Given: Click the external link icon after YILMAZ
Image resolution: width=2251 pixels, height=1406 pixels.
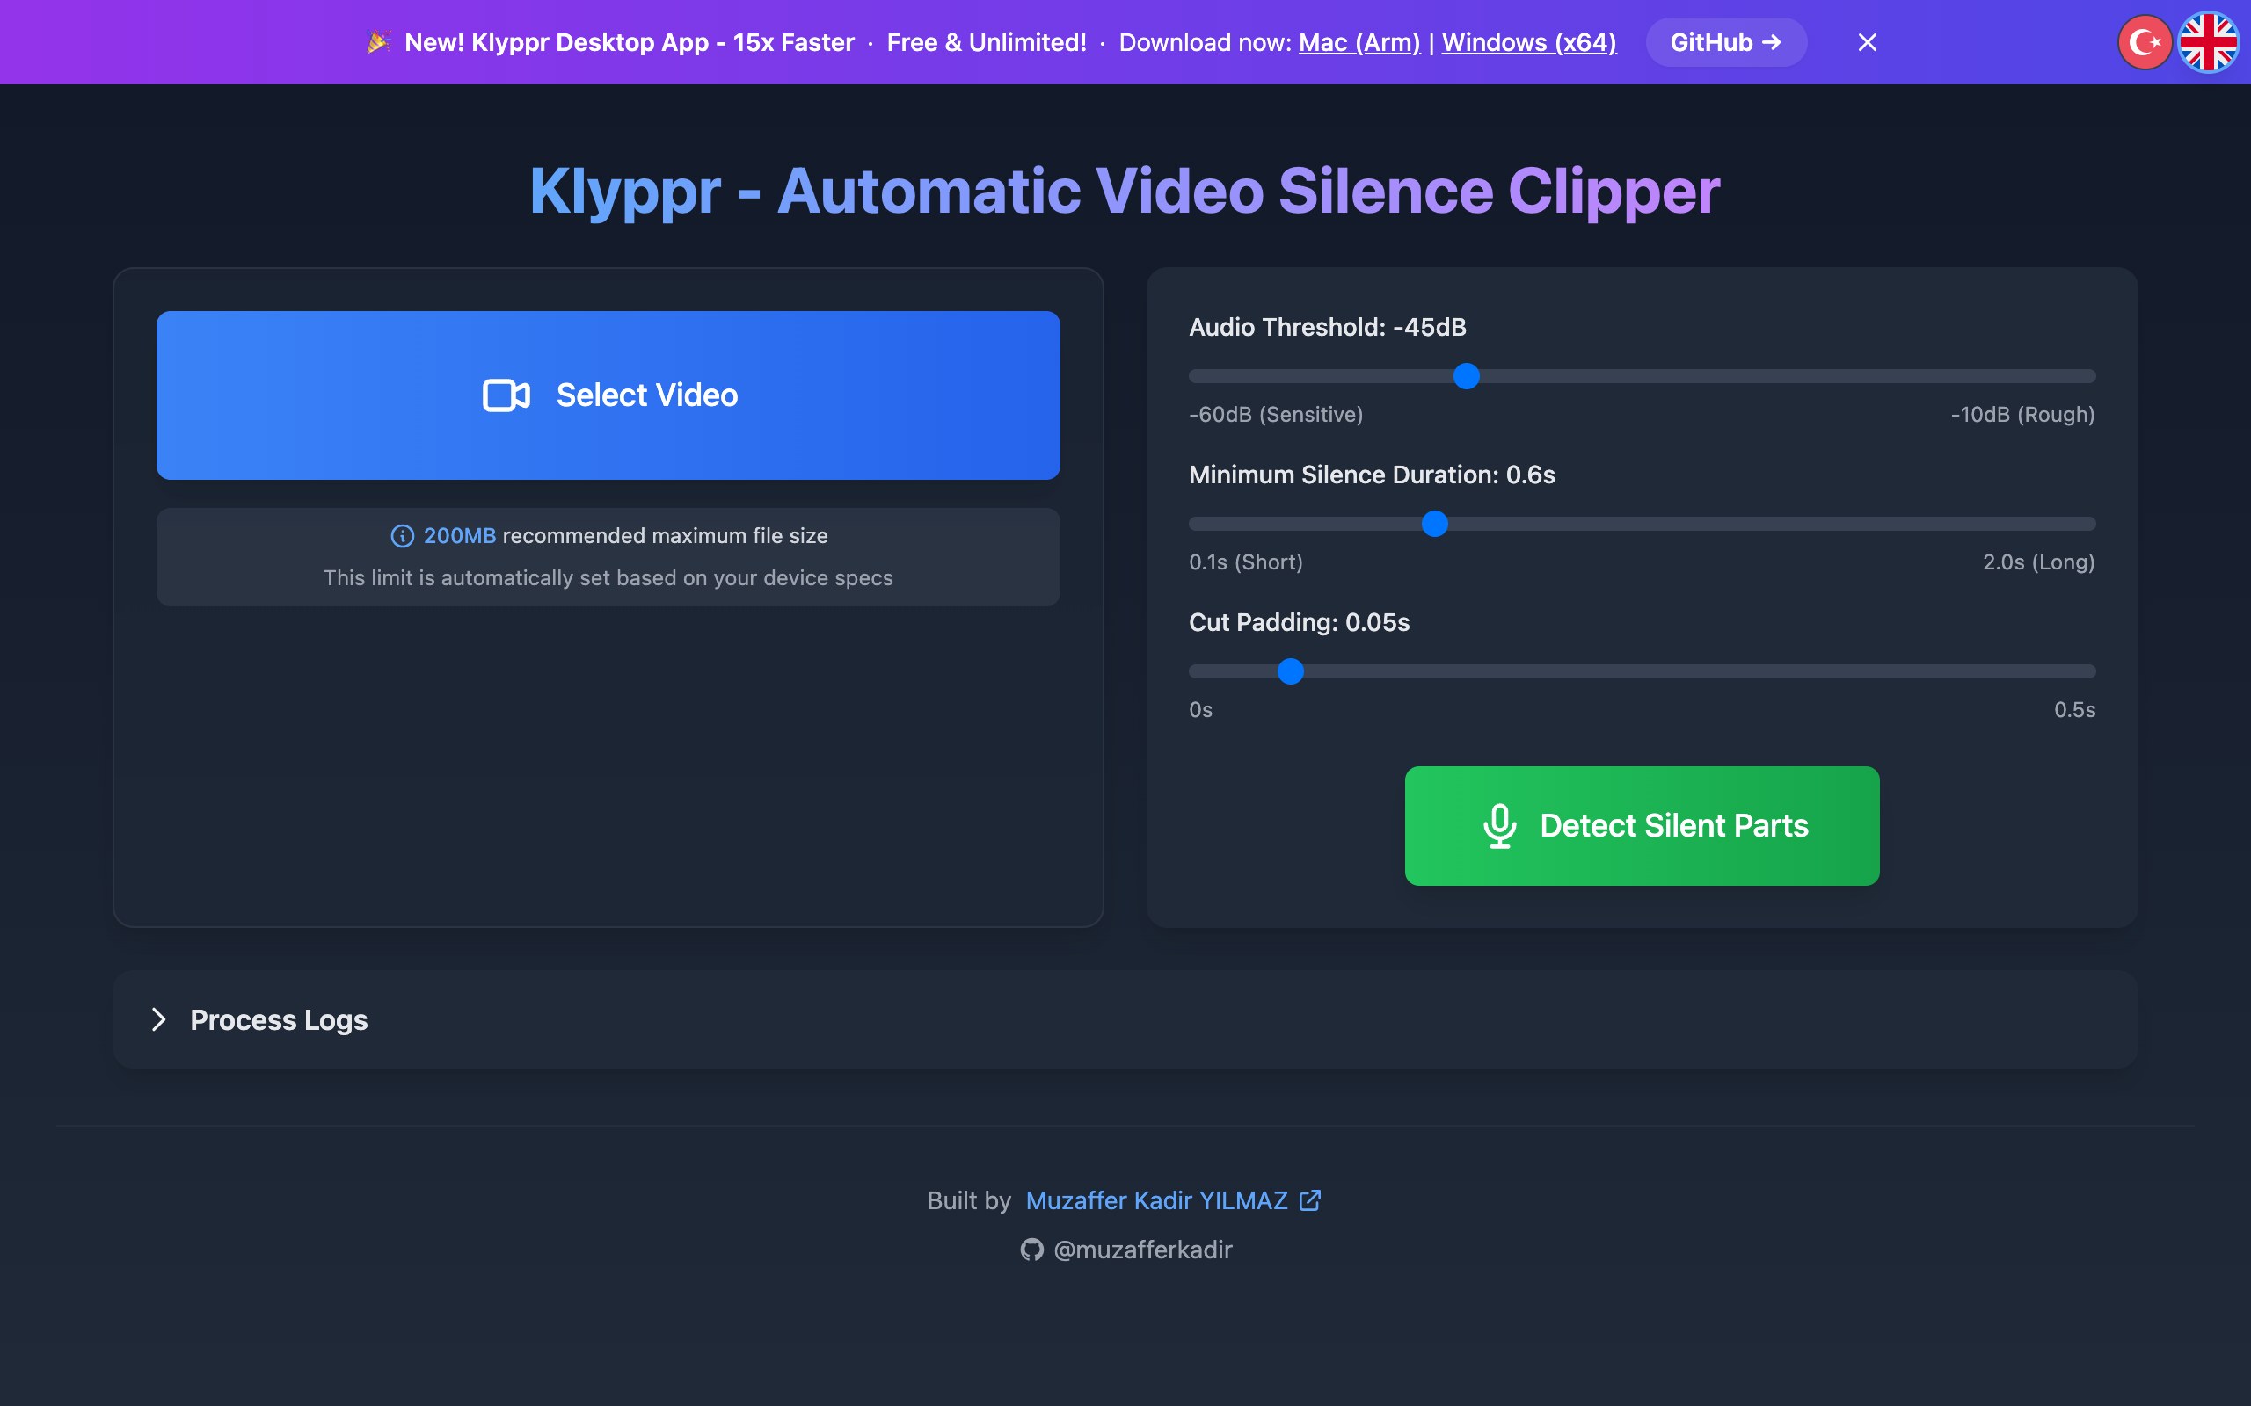Looking at the screenshot, I should (1309, 1200).
